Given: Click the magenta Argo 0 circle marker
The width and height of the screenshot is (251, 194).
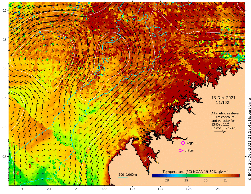Looking at the screenshot, I should pyautogui.click(x=183, y=143).
